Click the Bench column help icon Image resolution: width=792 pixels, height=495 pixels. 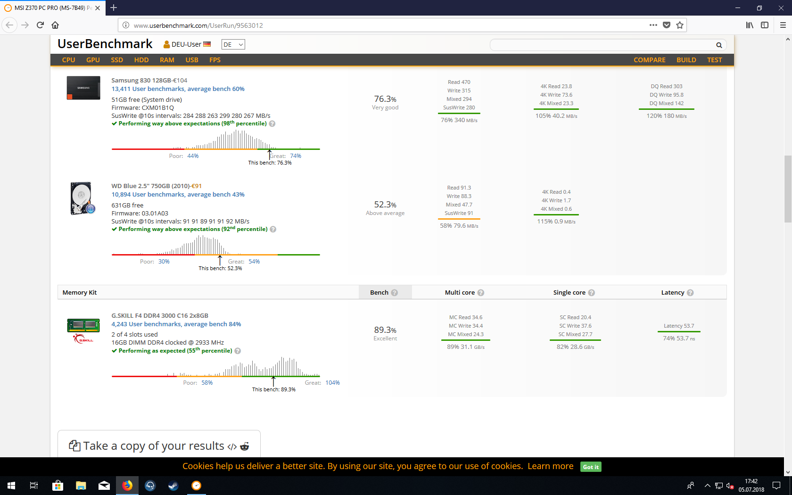(x=395, y=293)
